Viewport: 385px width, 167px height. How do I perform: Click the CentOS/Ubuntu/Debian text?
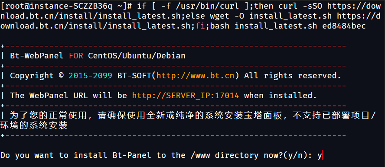[x=137, y=56]
